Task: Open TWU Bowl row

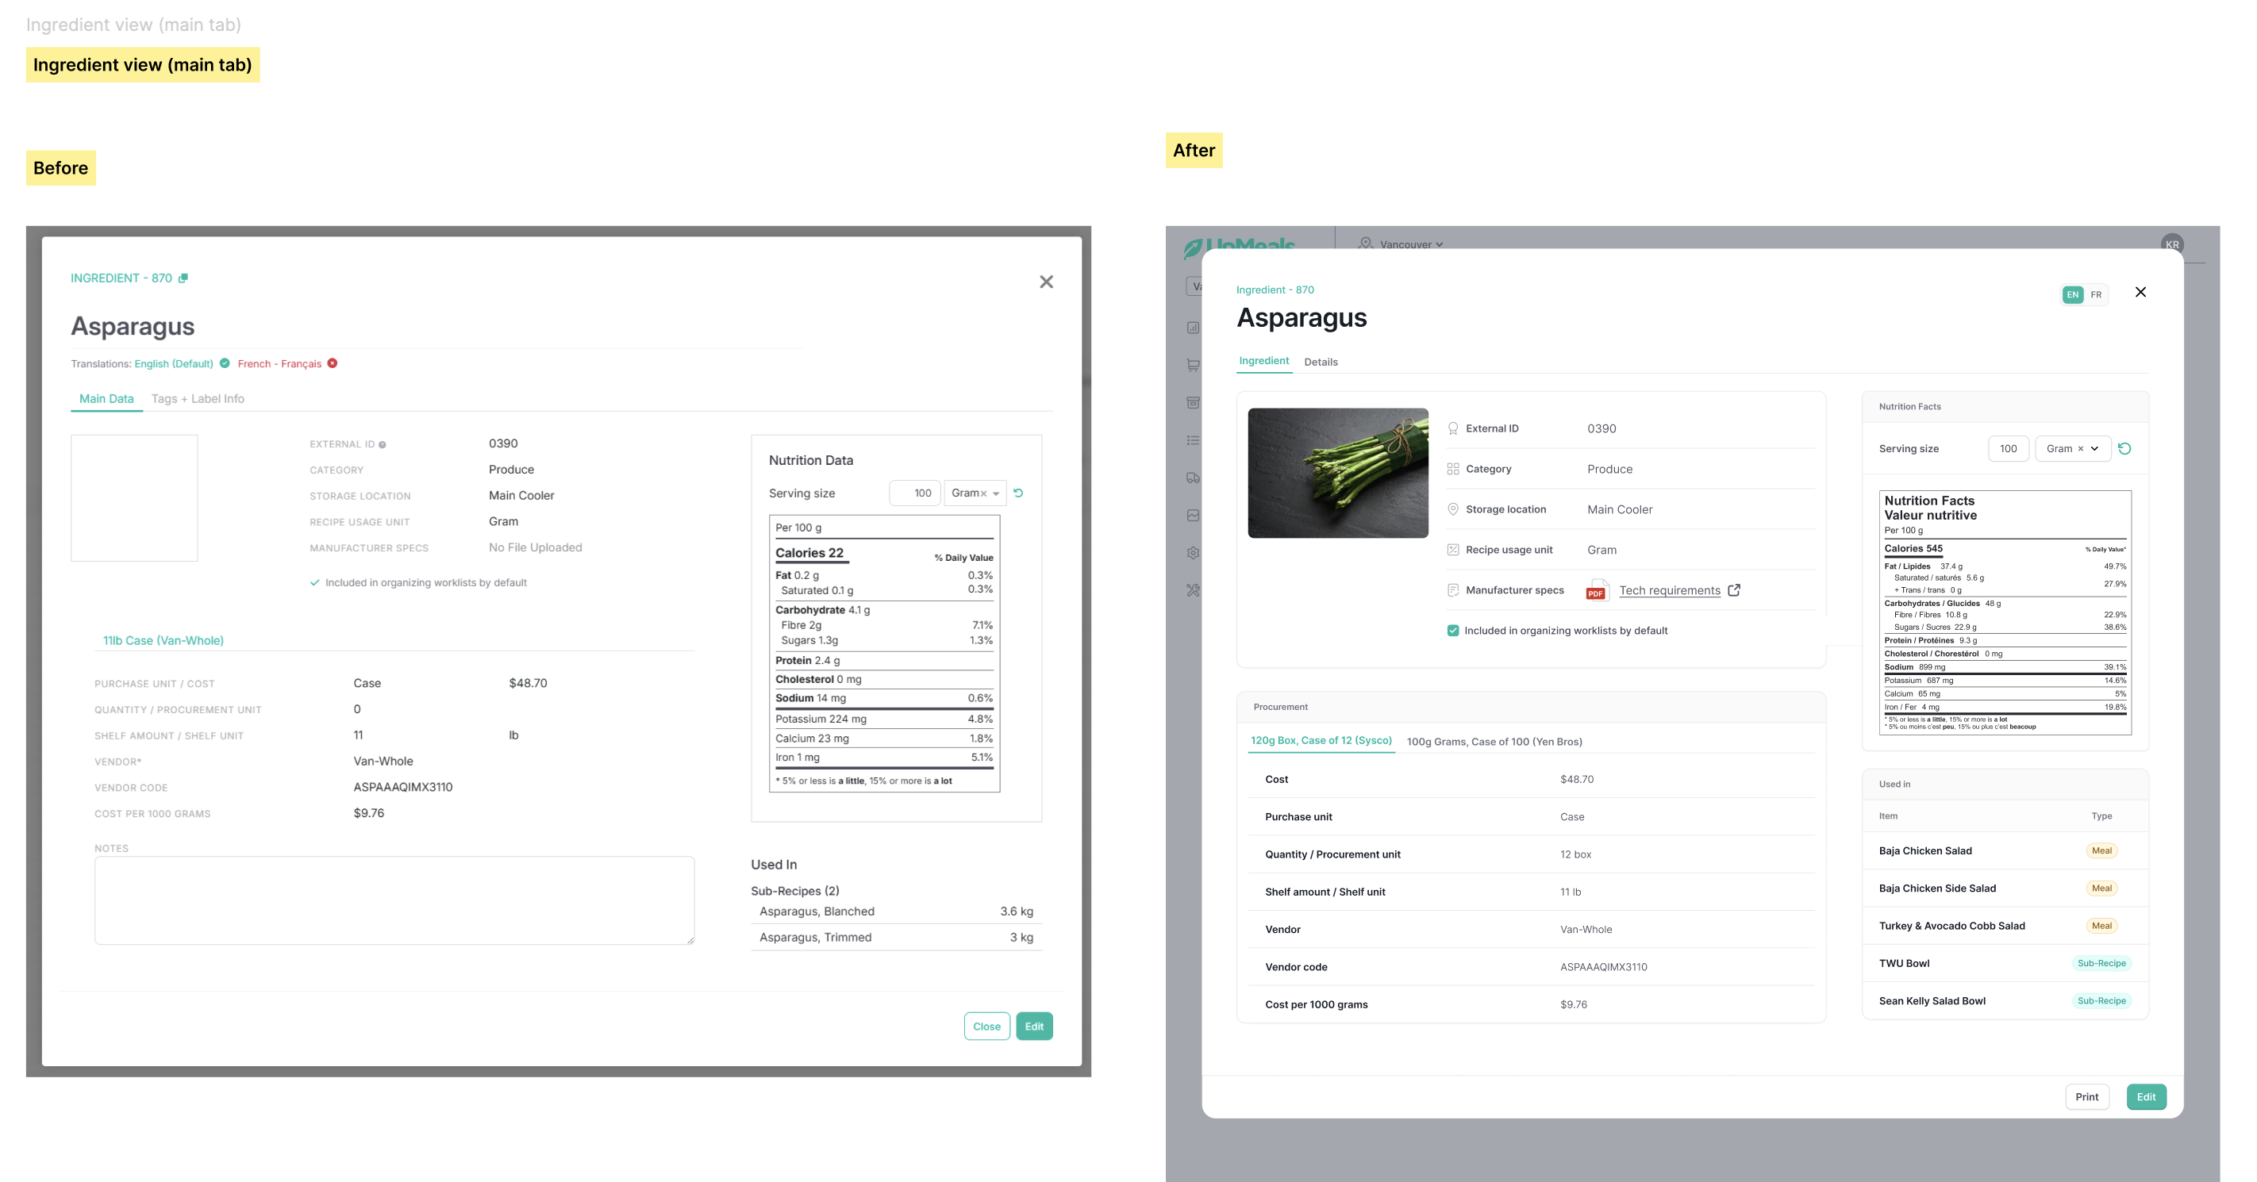Action: pyautogui.click(x=2005, y=964)
